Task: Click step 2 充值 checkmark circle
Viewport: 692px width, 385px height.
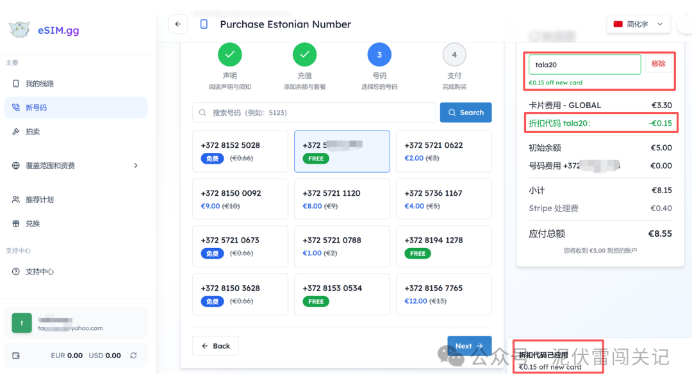Action: pyautogui.click(x=304, y=54)
